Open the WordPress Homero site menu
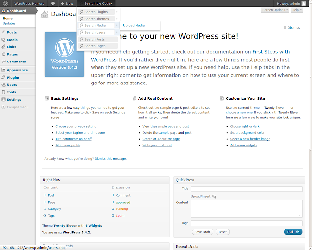 [x=29, y=3]
